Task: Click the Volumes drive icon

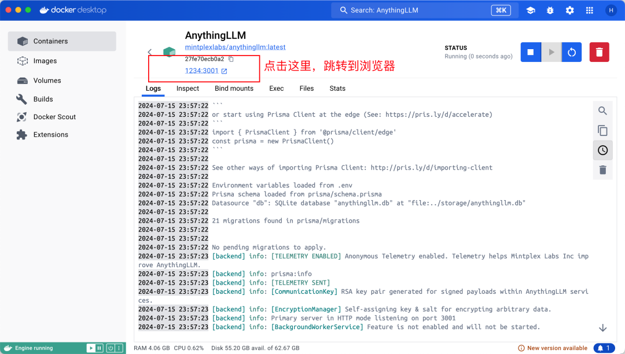Action: coord(23,81)
